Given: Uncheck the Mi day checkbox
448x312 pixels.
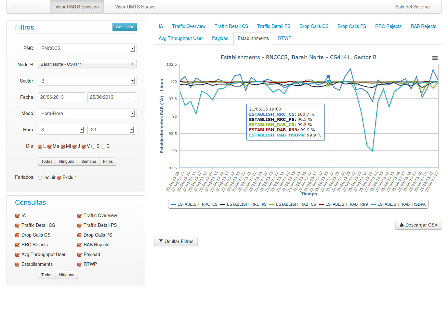Looking at the screenshot, I should pyautogui.click(x=63, y=147).
